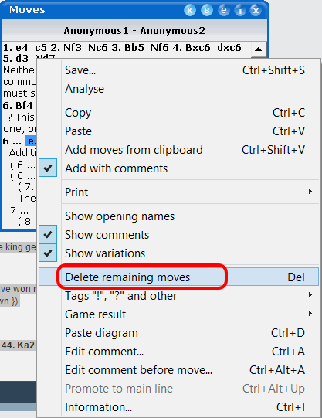Click the B icon in Moves title bar
The height and width of the screenshot is (418, 322).
click(x=206, y=10)
